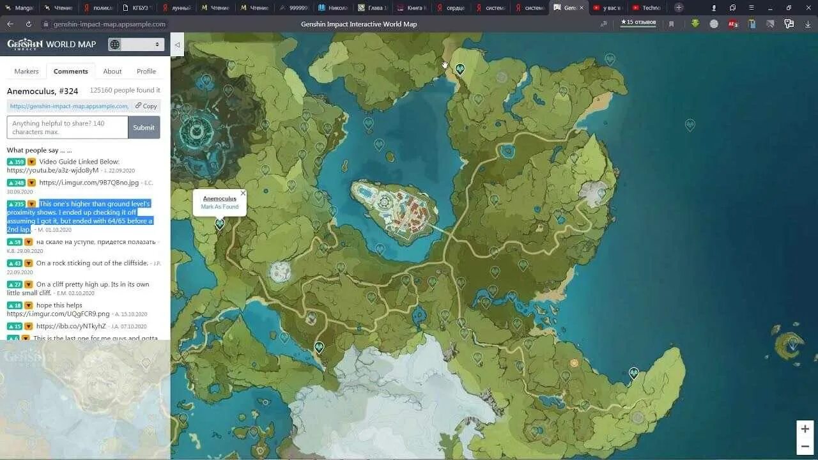Open a new browser tab

tap(679, 8)
